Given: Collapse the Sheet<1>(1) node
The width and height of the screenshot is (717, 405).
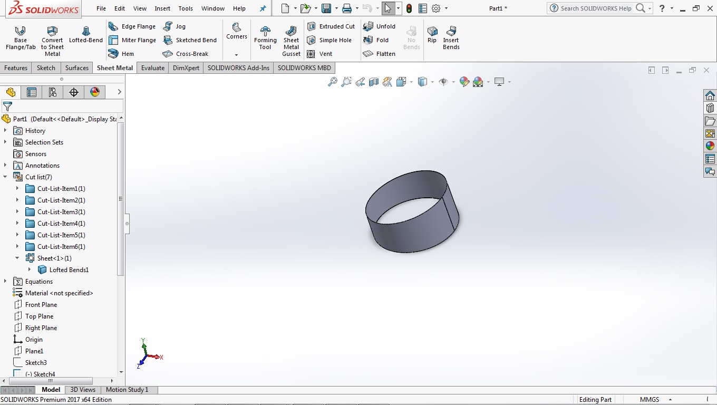Looking at the screenshot, I should (17, 258).
